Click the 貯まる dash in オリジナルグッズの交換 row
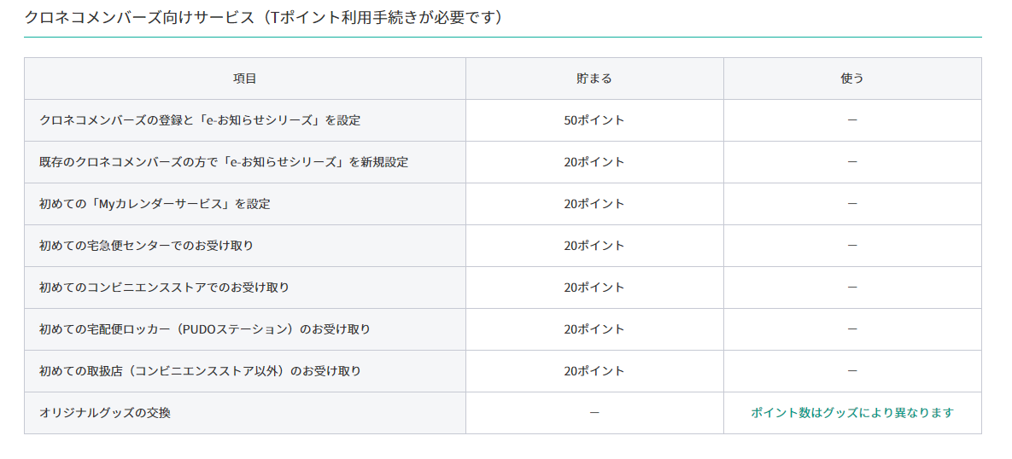The width and height of the screenshot is (1012, 459). [x=594, y=413]
